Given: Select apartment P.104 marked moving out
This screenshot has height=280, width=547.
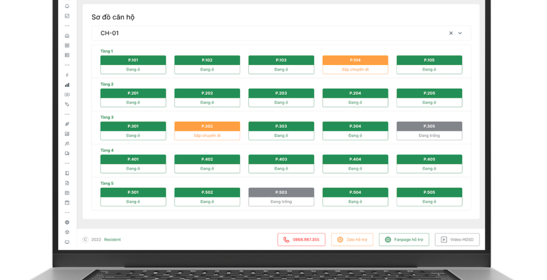Looking at the screenshot, I should tap(355, 65).
